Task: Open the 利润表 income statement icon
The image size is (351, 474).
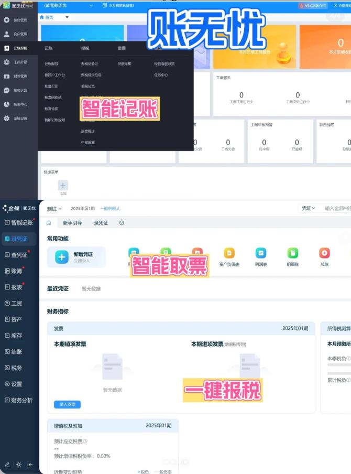Action: click(261, 254)
